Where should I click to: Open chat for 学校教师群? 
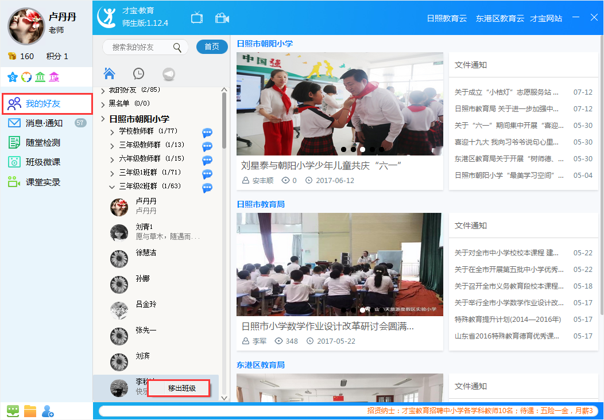207,133
